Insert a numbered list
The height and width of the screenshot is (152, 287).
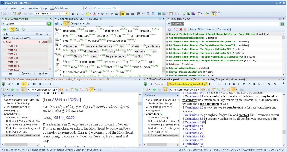[138, 13]
